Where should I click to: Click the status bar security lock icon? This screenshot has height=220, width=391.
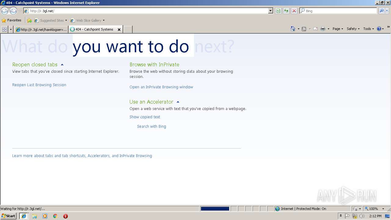[x=355, y=209]
